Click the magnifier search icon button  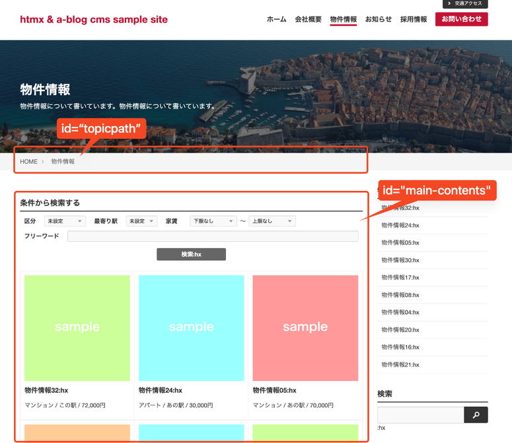(x=476, y=415)
